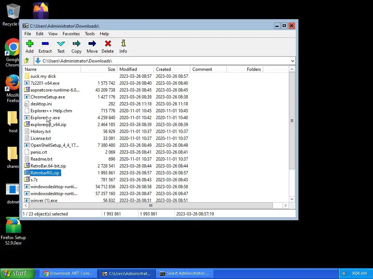373x279 pixels.
Task: Select the Explorer++.exe file
Action: coord(45,117)
